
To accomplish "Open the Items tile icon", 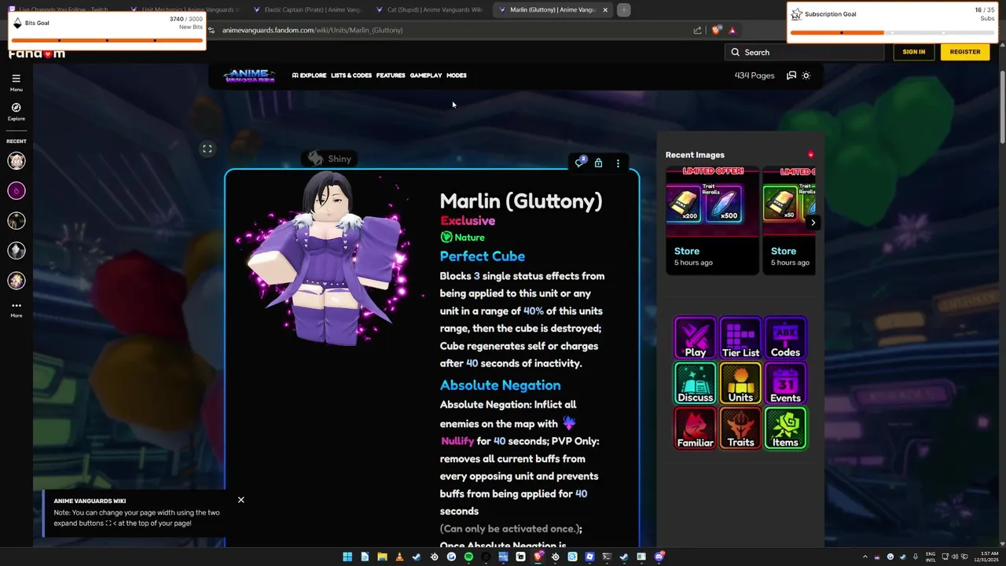I will pyautogui.click(x=785, y=428).
